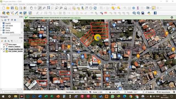Create a new project with the blank page icon
Viewport: 176px width, 99px height.
click(4, 8)
